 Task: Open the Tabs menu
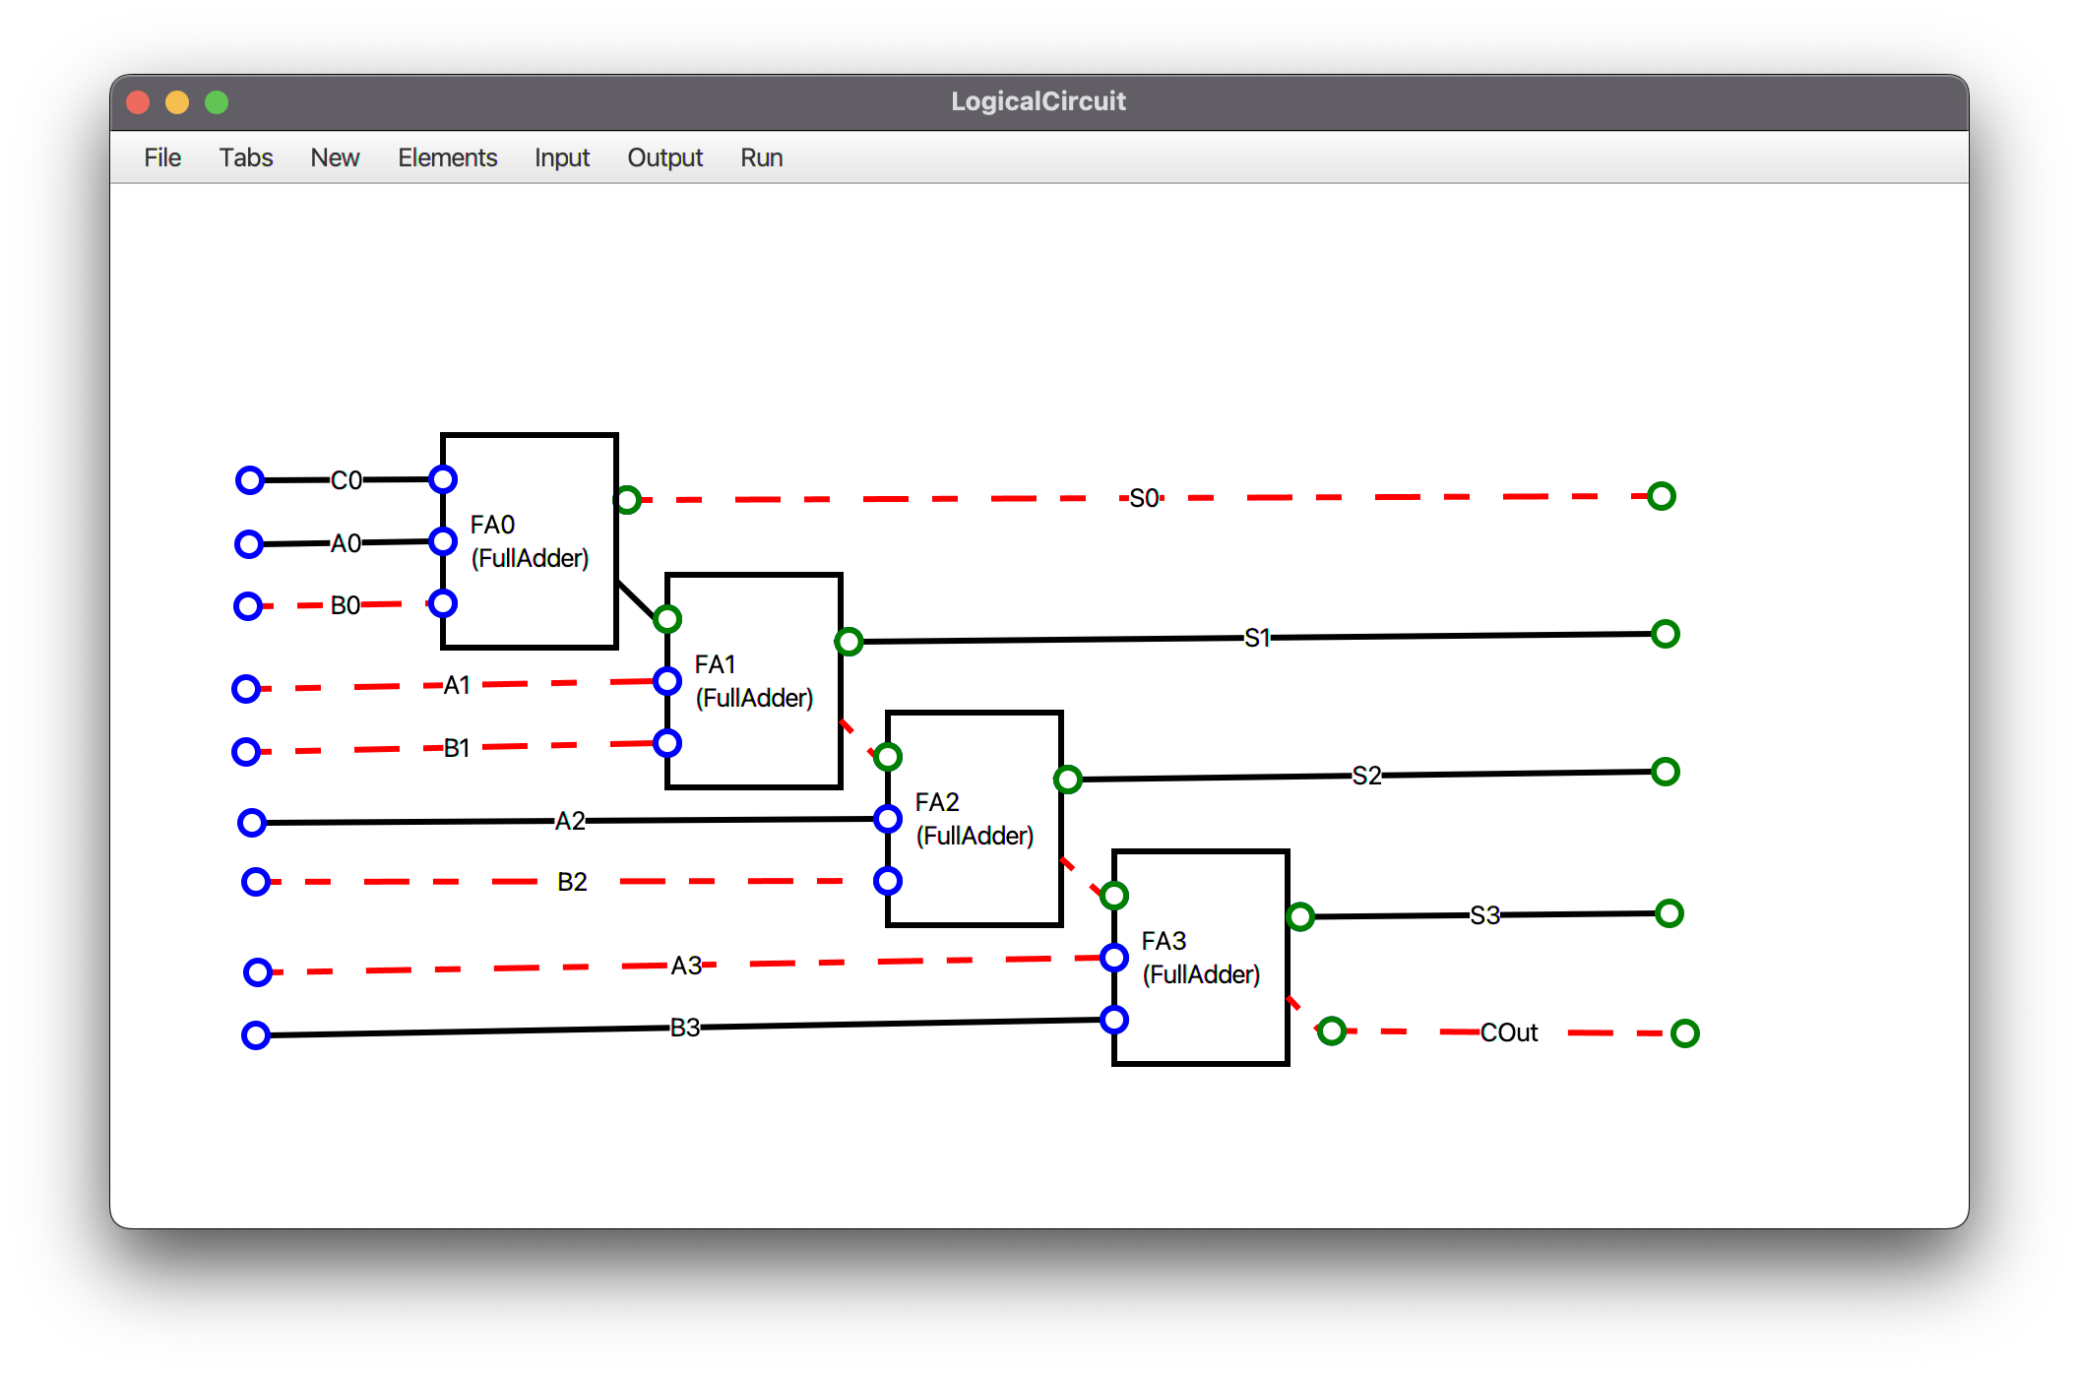point(246,157)
